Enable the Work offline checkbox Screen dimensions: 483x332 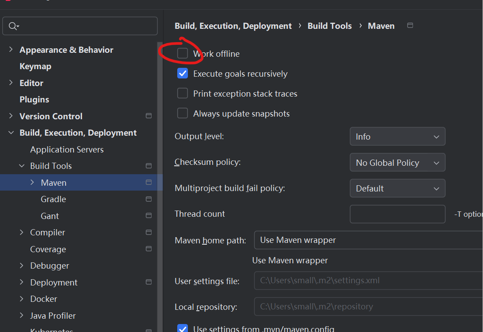tap(183, 54)
